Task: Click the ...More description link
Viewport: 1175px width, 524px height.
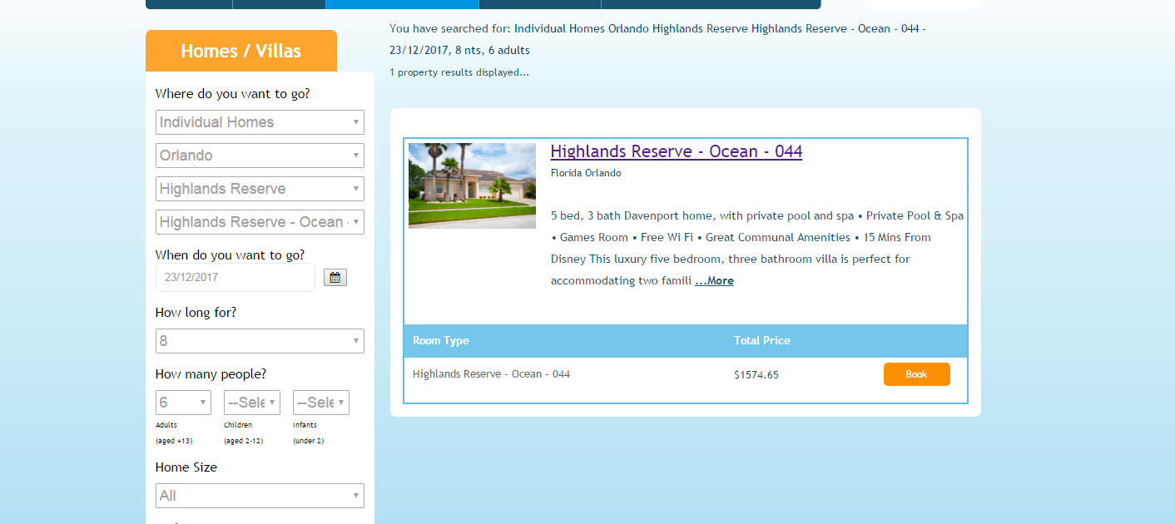Action: pos(714,281)
